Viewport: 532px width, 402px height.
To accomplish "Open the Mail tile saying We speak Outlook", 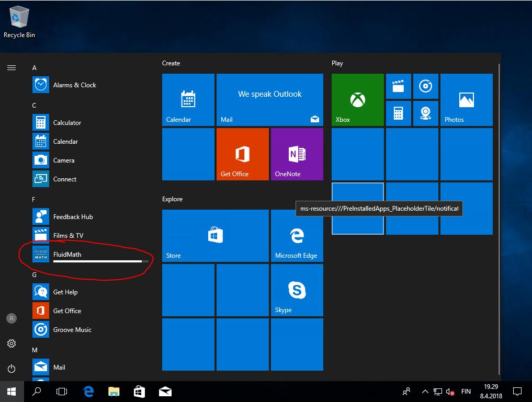I will tap(270, 100).
